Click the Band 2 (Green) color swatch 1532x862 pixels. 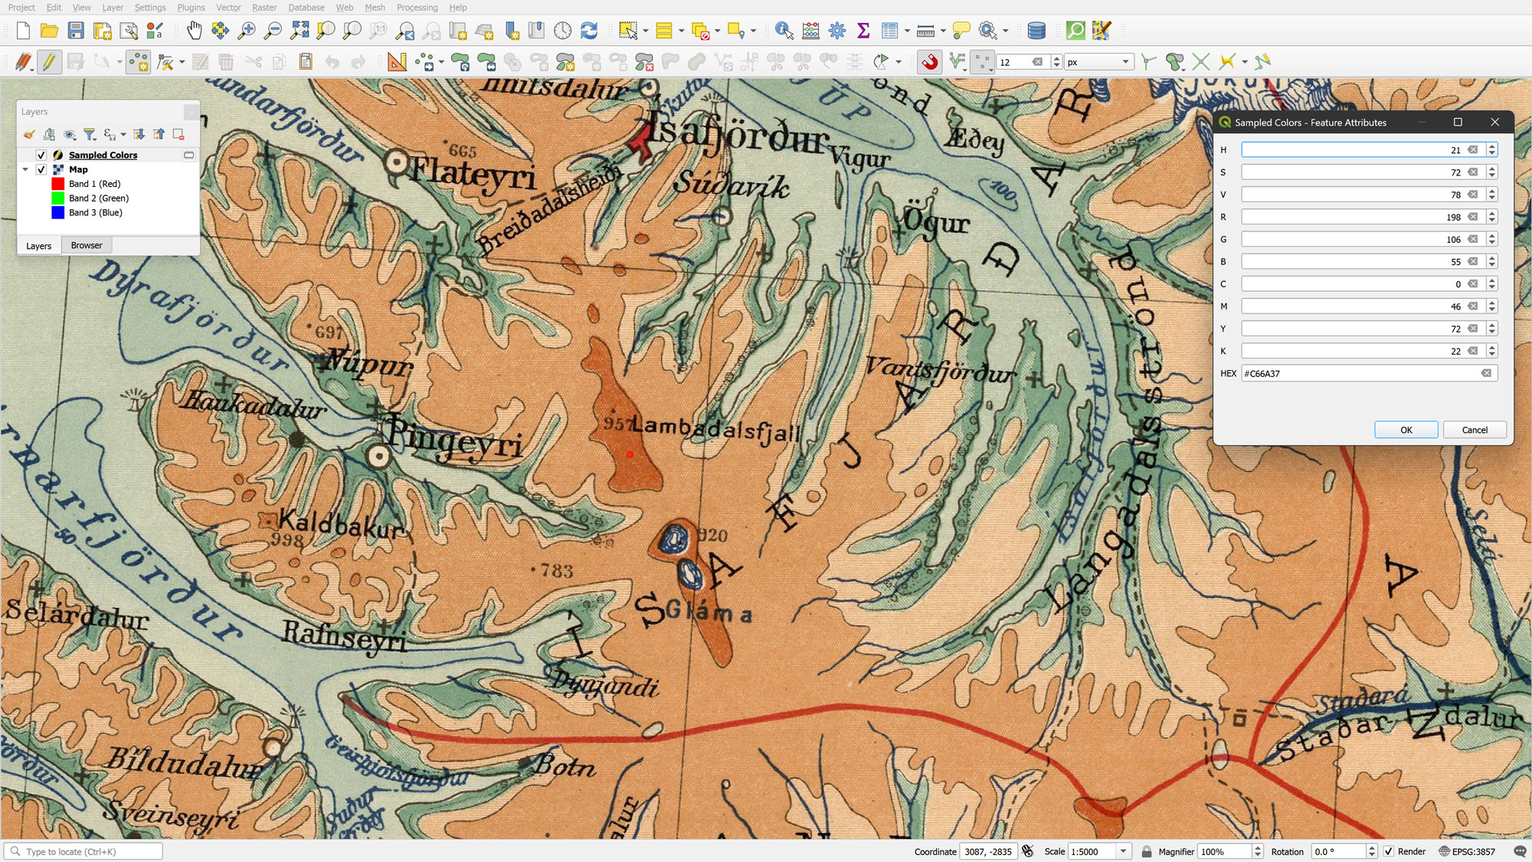pos(57,198)
